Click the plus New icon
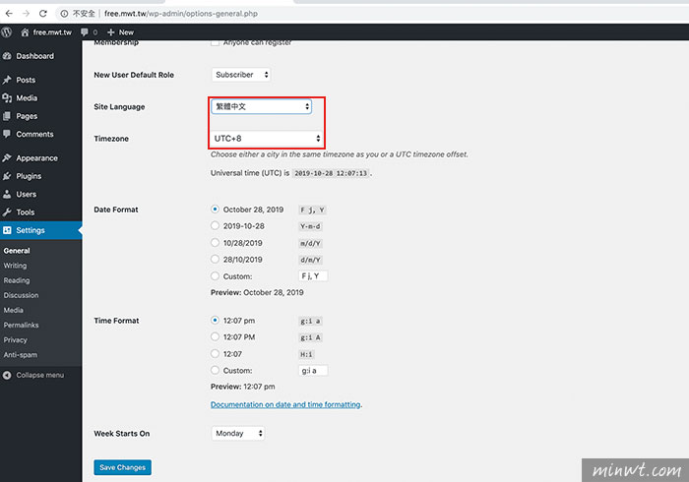Screen dimensions: 689x482 point(110,32)
